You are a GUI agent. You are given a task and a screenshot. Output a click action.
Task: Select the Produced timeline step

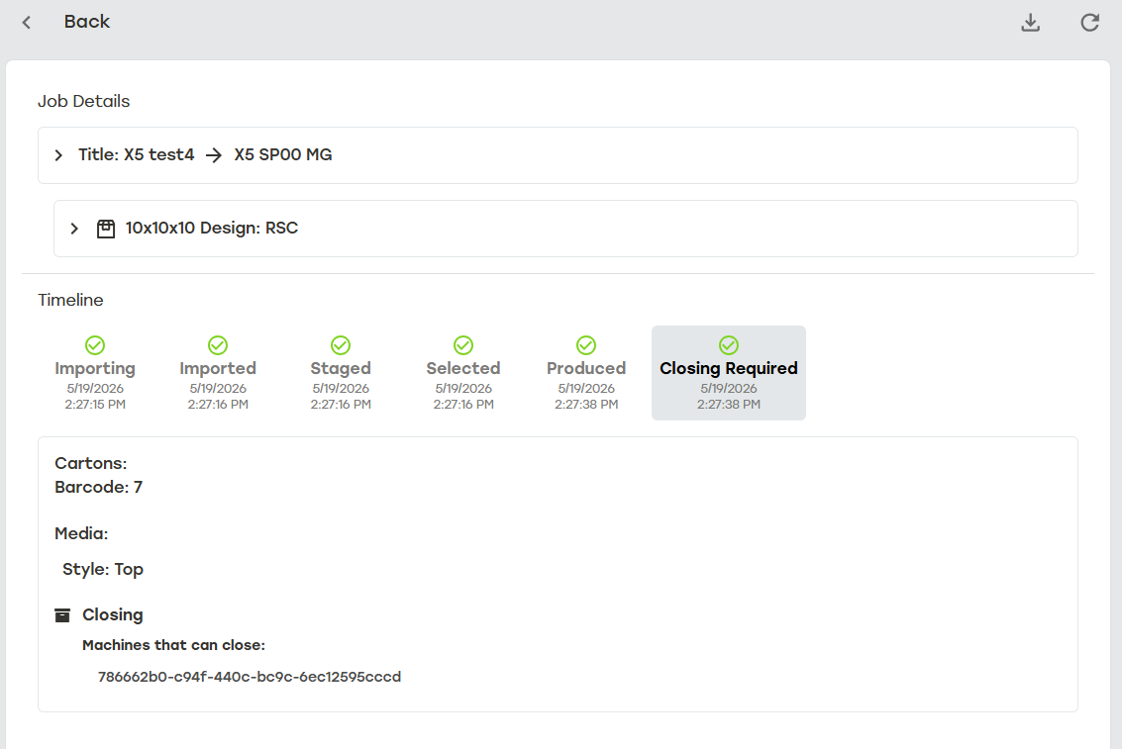(x=586, y=373)
